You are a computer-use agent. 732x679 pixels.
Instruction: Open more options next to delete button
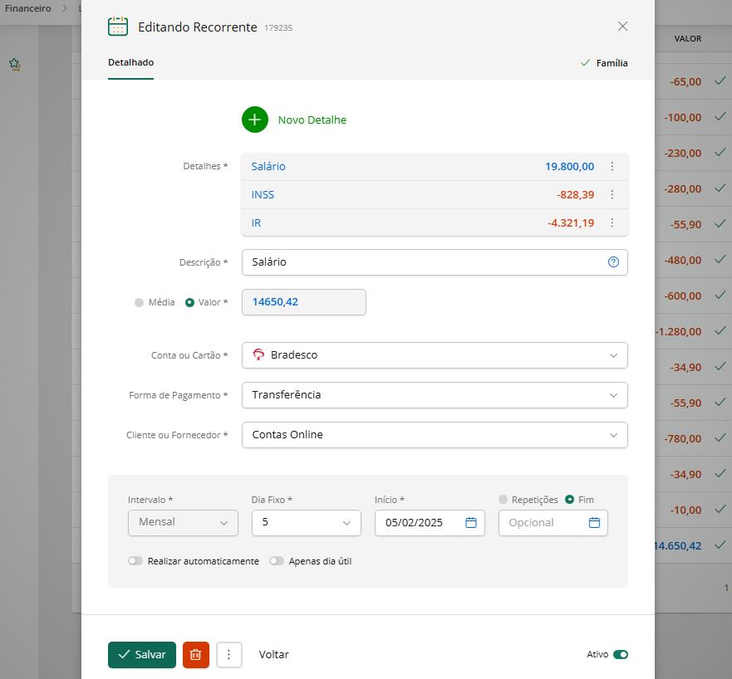coord(228,654)
